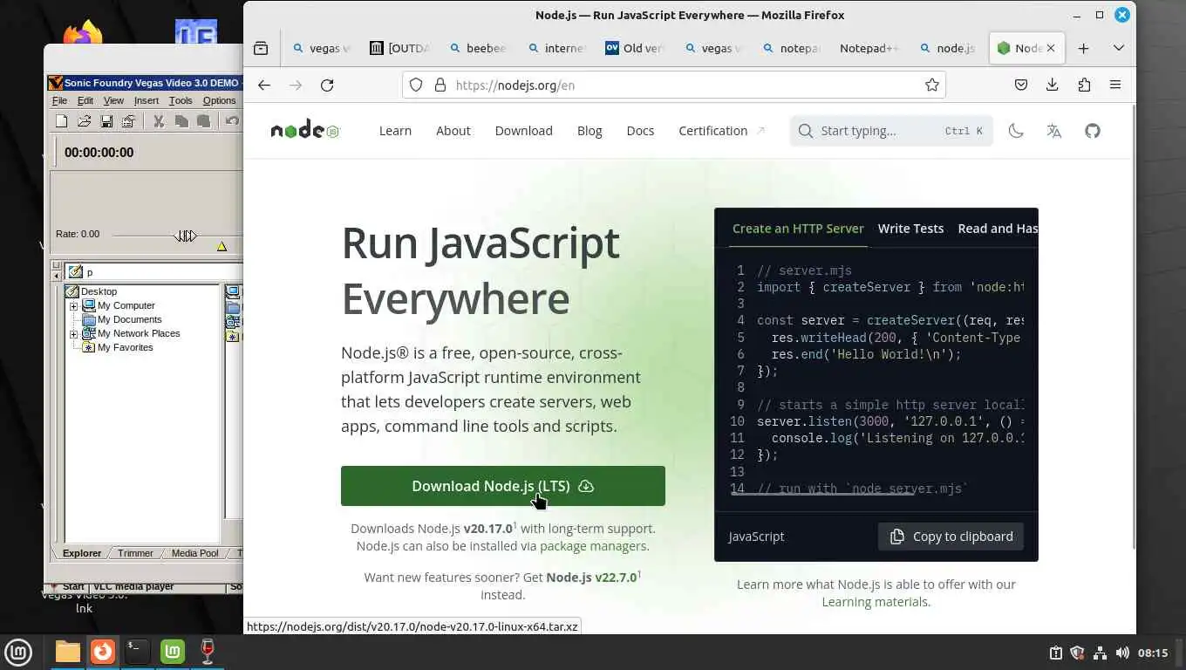This screenshot has width=1186, height=670.
Task: Reload page with Firefox refresh icon
Action: pos(327,85)
